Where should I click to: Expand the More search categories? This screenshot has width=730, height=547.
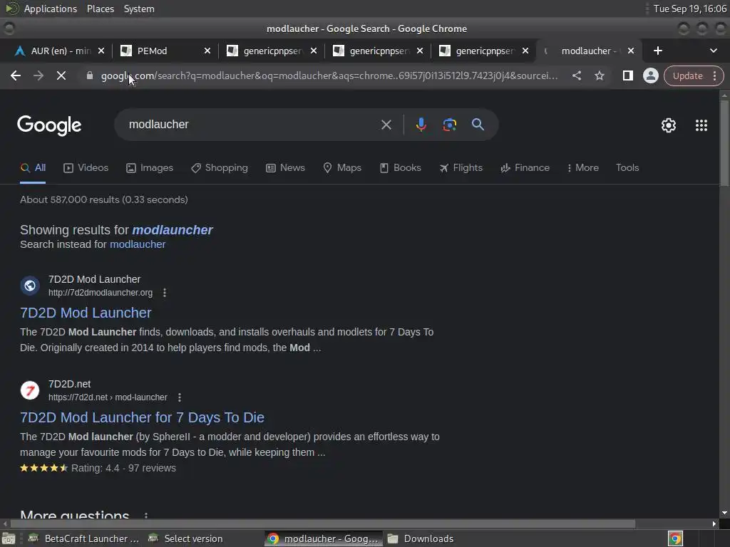click(583, 168)
